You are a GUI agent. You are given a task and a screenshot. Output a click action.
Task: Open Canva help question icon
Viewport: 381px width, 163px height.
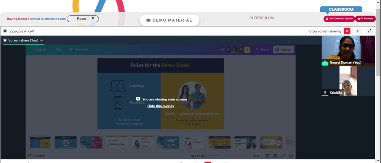[x=291, y=156]
